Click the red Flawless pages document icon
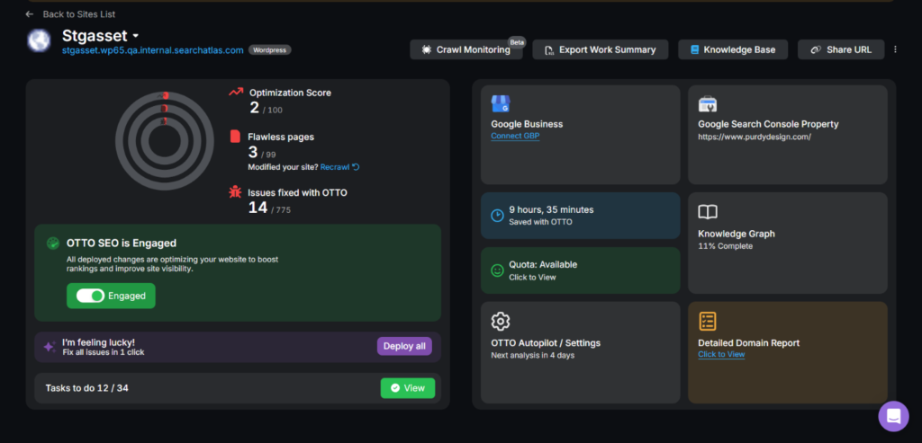 click(235, 137)
